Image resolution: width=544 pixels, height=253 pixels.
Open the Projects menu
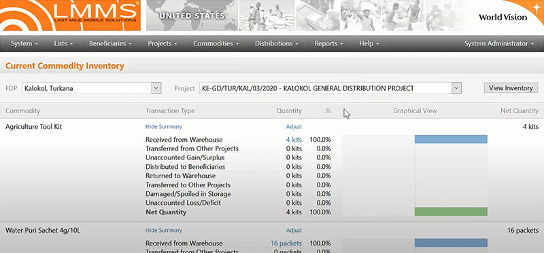163,43
